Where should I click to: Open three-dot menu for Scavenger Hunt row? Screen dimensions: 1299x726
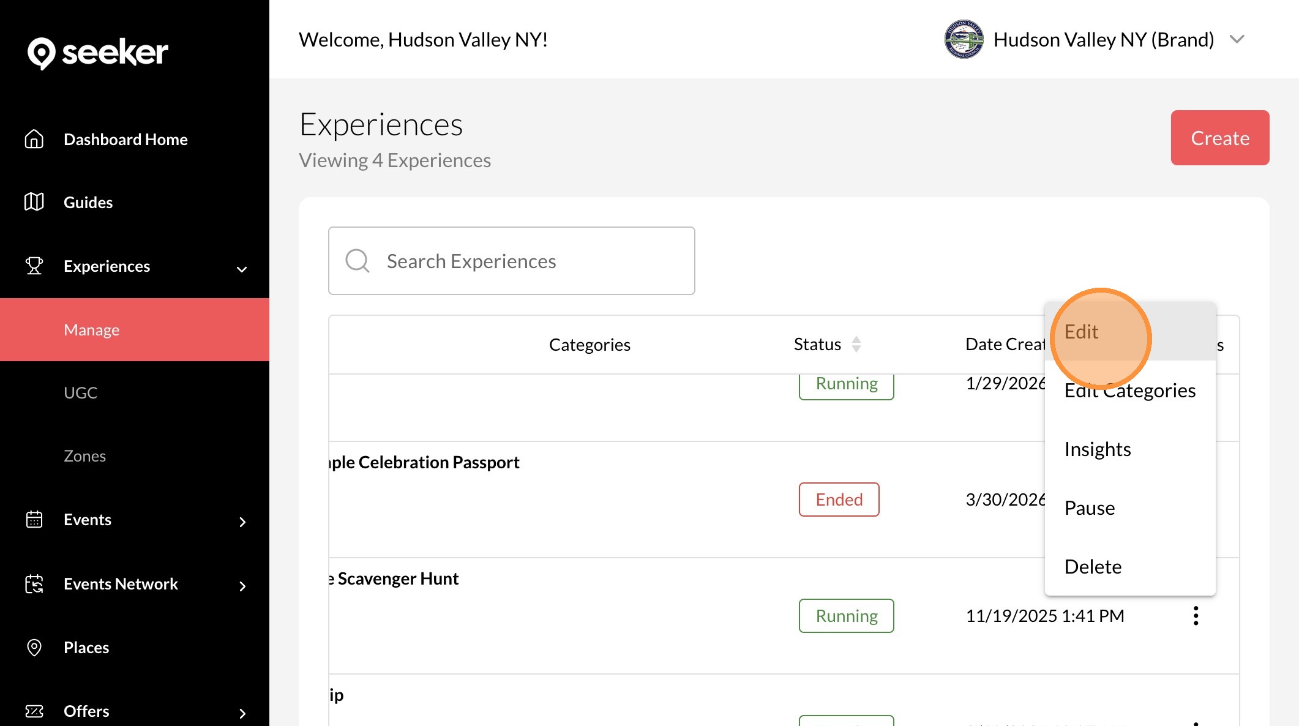(x=1195, y=616)
